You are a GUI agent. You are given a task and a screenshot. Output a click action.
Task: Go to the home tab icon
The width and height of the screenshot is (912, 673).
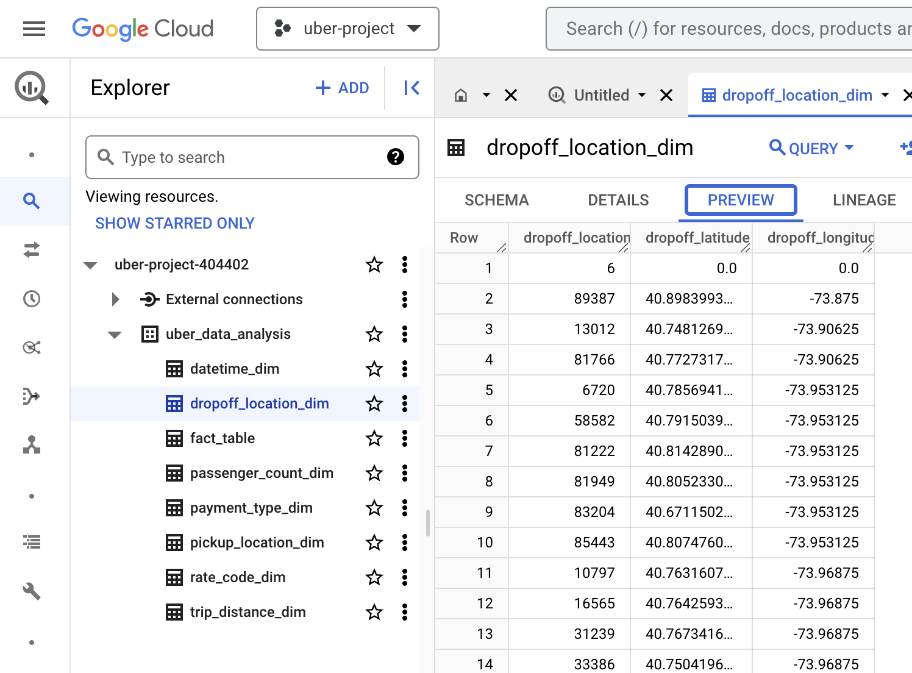pyautogui.click(x=461, y=95)
